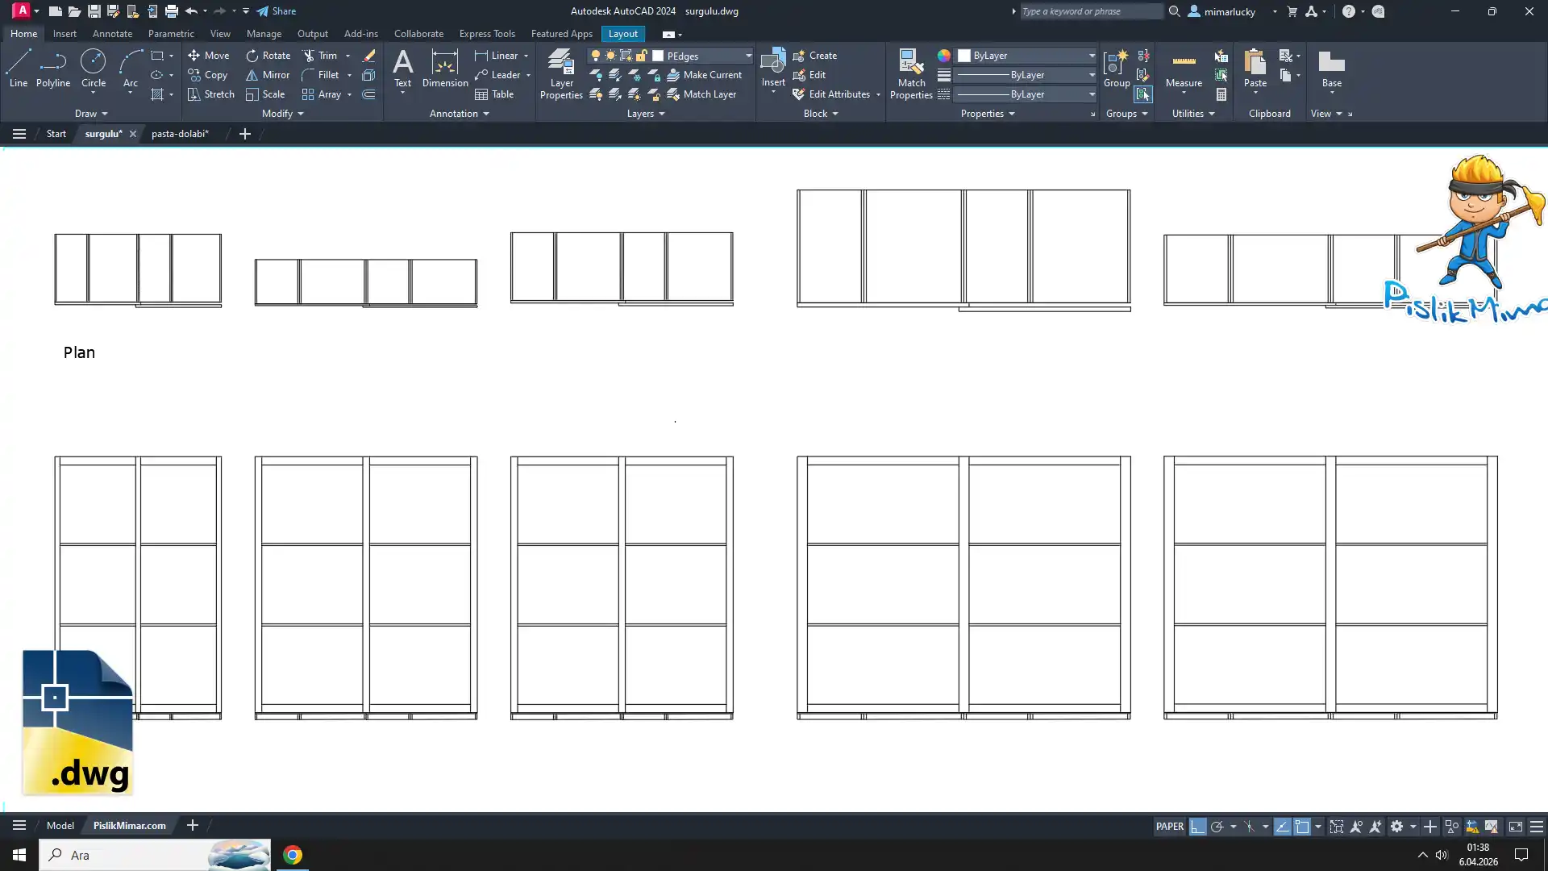
Task: Open the PEdges layer dropdown
Action: 747,56
